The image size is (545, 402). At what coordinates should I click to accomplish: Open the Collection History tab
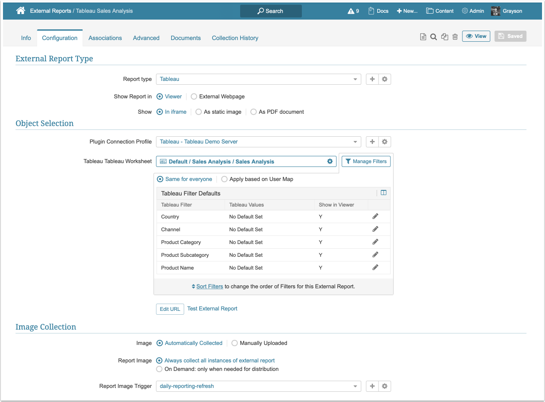[235, 38]
